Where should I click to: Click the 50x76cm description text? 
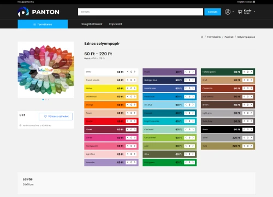click(28, 184)
